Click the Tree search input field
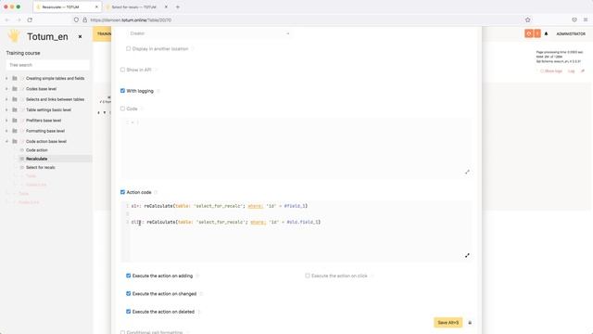The height and width of the screenshot is (334, 593). pyautogui.click(x=47, y=65)
